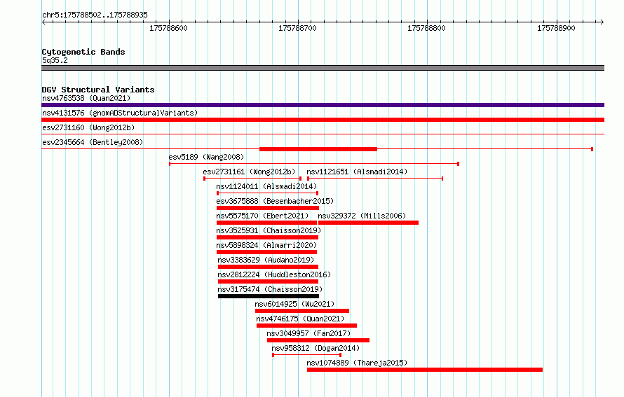624x397 pixels.
Task: Select the esv2731161 thin red span
Action: click(x=252, y=179)
